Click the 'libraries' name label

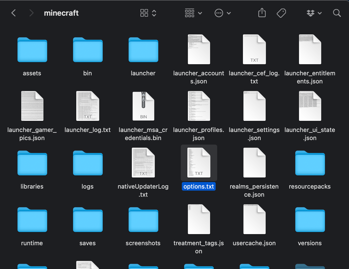point(32,186)
